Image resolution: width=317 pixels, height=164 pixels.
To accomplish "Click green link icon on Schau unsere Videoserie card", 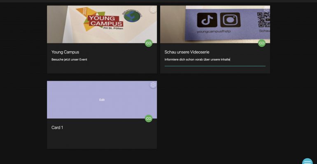I will tap(262, 43).
